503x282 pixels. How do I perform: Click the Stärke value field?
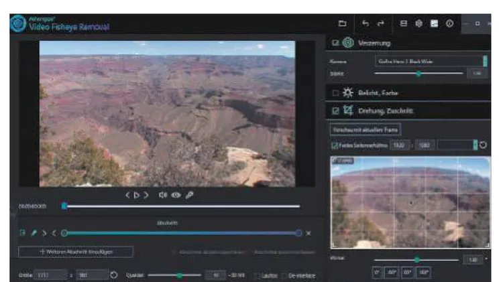(x=477, y=74)
